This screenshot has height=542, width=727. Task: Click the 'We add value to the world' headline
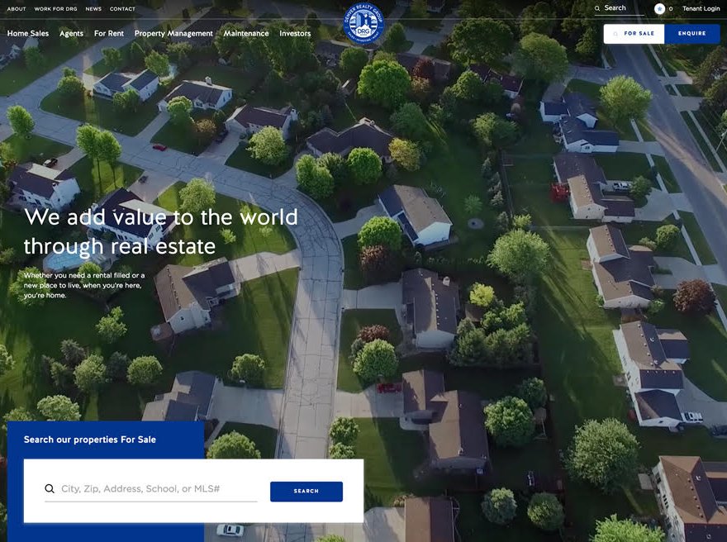coord(161,231)
